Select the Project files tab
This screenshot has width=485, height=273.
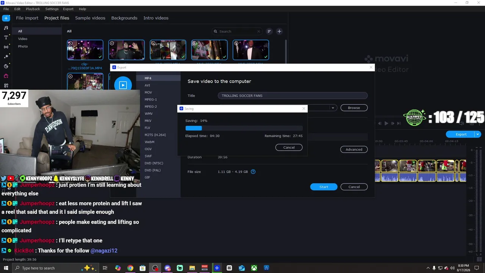57,18
